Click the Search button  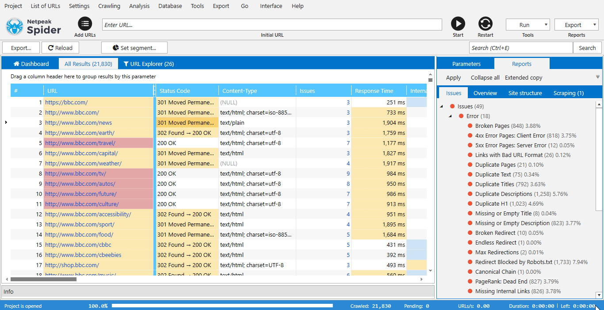(587, 48)
